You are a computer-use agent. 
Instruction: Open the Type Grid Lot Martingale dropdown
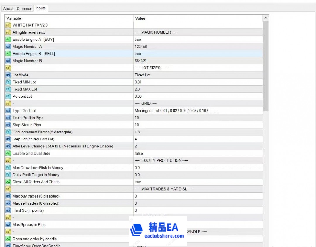(x=177, y=111)
